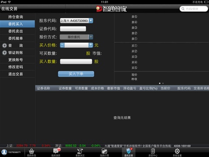Tap the user account avatar icon
209x157 pixels.
(4, 152)
